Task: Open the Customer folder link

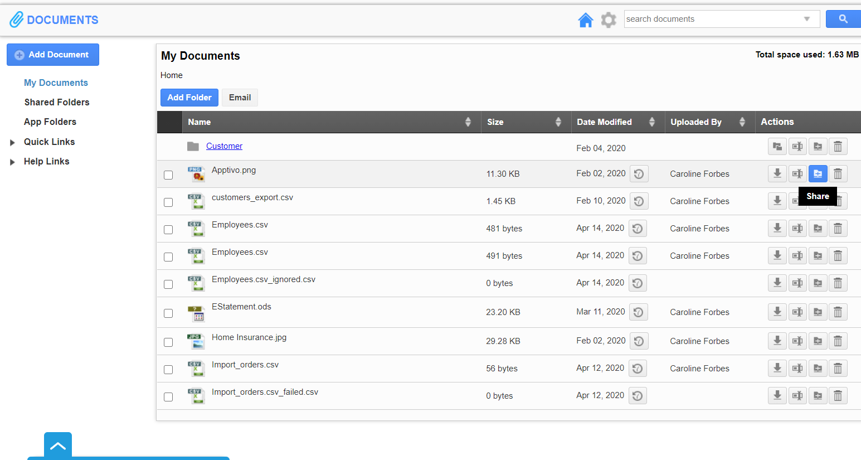Action: coord(224,146)
